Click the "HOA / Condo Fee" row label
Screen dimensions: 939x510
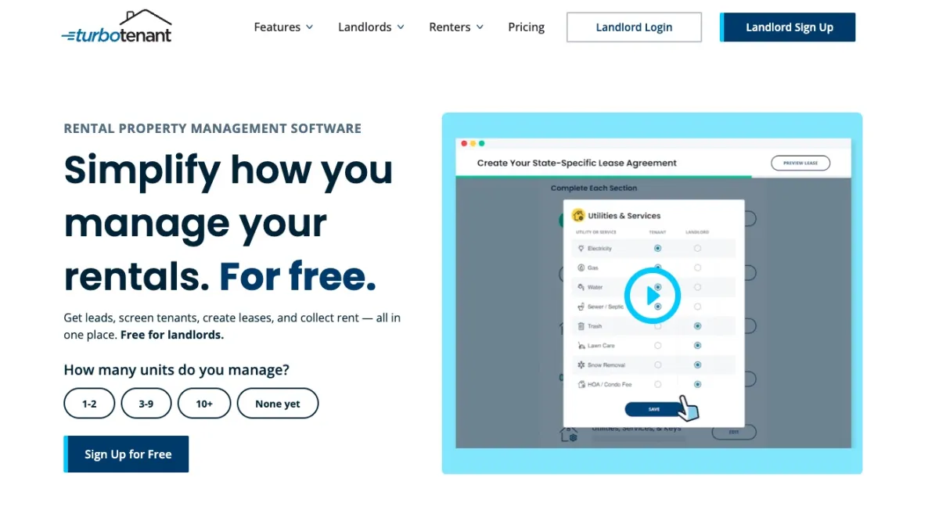(610, 385)
